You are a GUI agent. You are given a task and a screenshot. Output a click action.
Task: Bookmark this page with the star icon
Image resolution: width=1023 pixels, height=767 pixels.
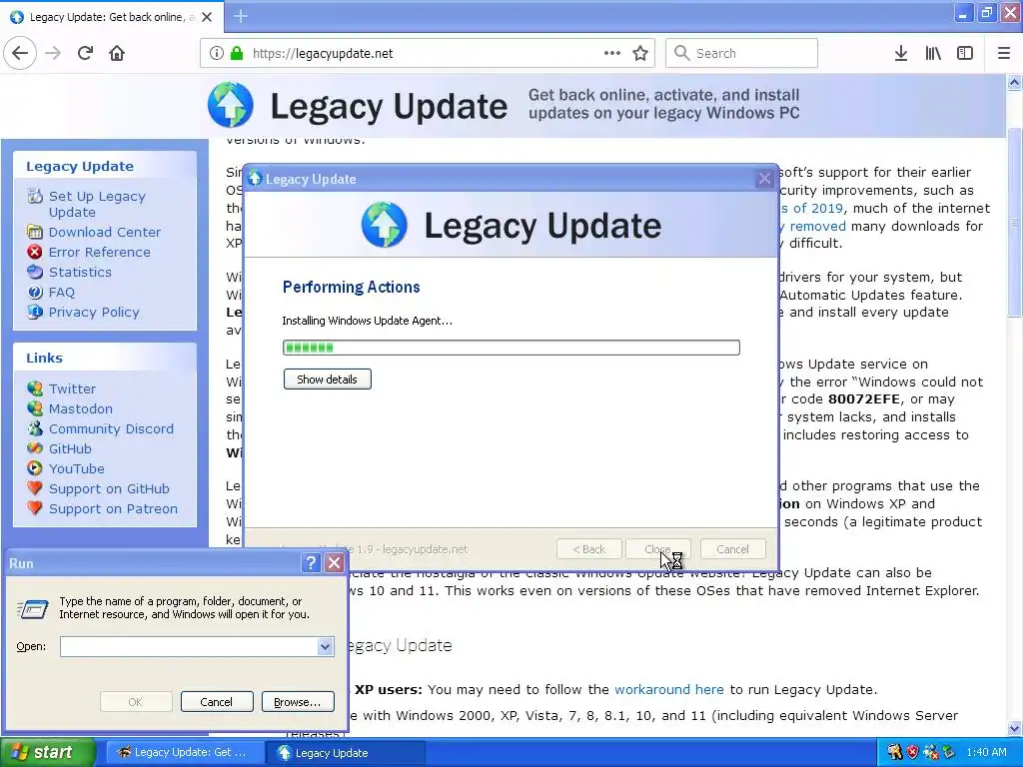pos(640,54)
